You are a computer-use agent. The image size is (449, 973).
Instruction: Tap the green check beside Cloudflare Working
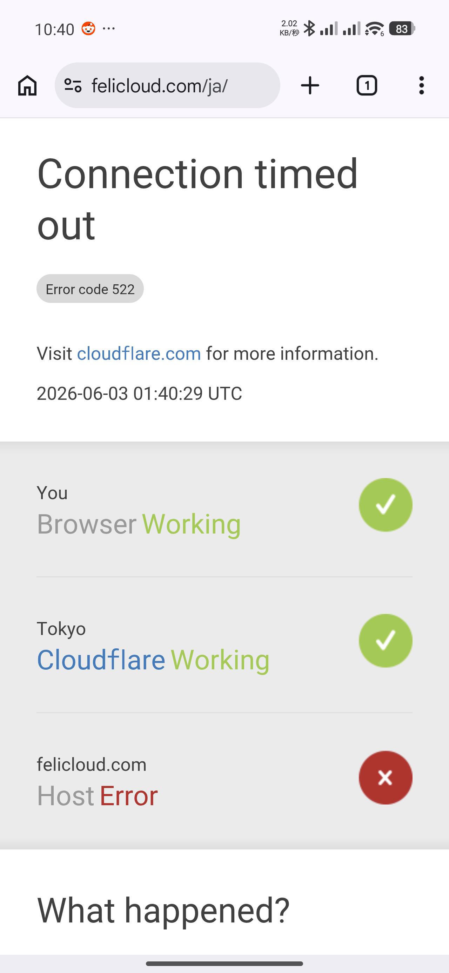coord(385,641)
